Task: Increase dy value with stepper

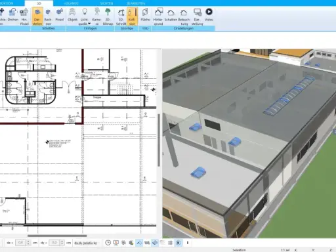Action: (62, 241)
